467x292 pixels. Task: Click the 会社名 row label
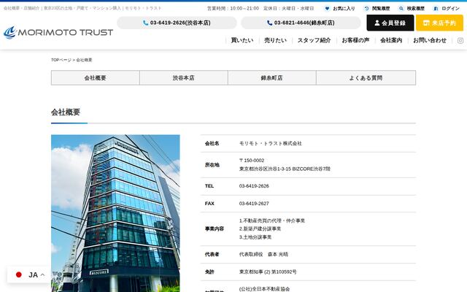[x=212, y=143]
